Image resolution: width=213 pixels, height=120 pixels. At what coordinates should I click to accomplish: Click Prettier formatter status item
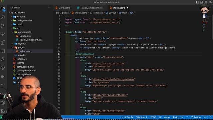coord(196,117)
